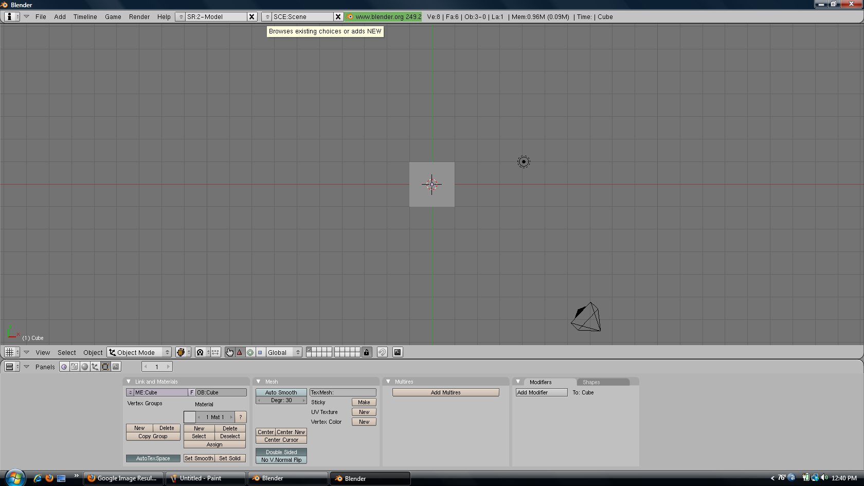864x486 pixels.
Task: Click the Center Cursor button
Action: pos(281,440)
